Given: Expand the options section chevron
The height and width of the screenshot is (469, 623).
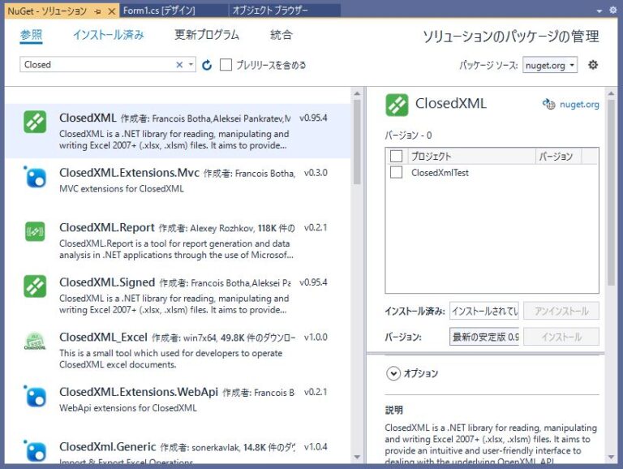Looking at the screenshot, I should [393, 373].
